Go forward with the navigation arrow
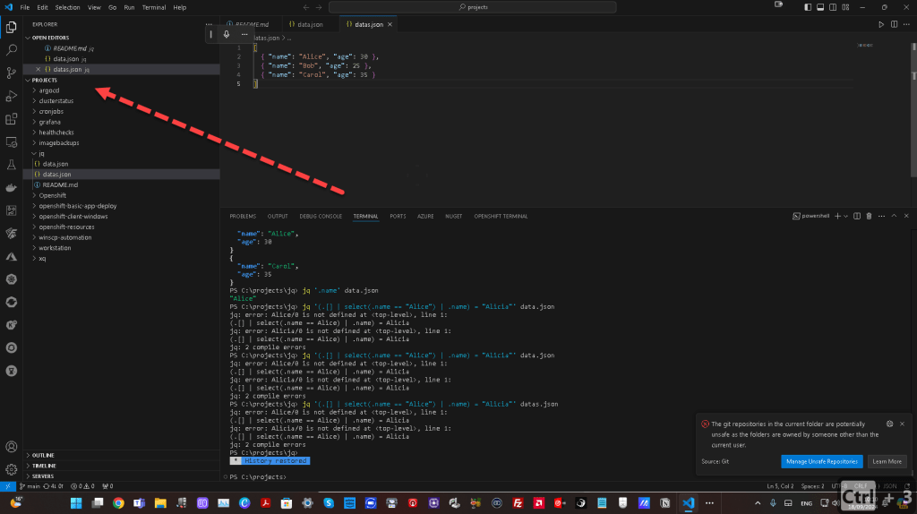The width and height of the screenshot is (917, 514). click(x=319, y=7)
